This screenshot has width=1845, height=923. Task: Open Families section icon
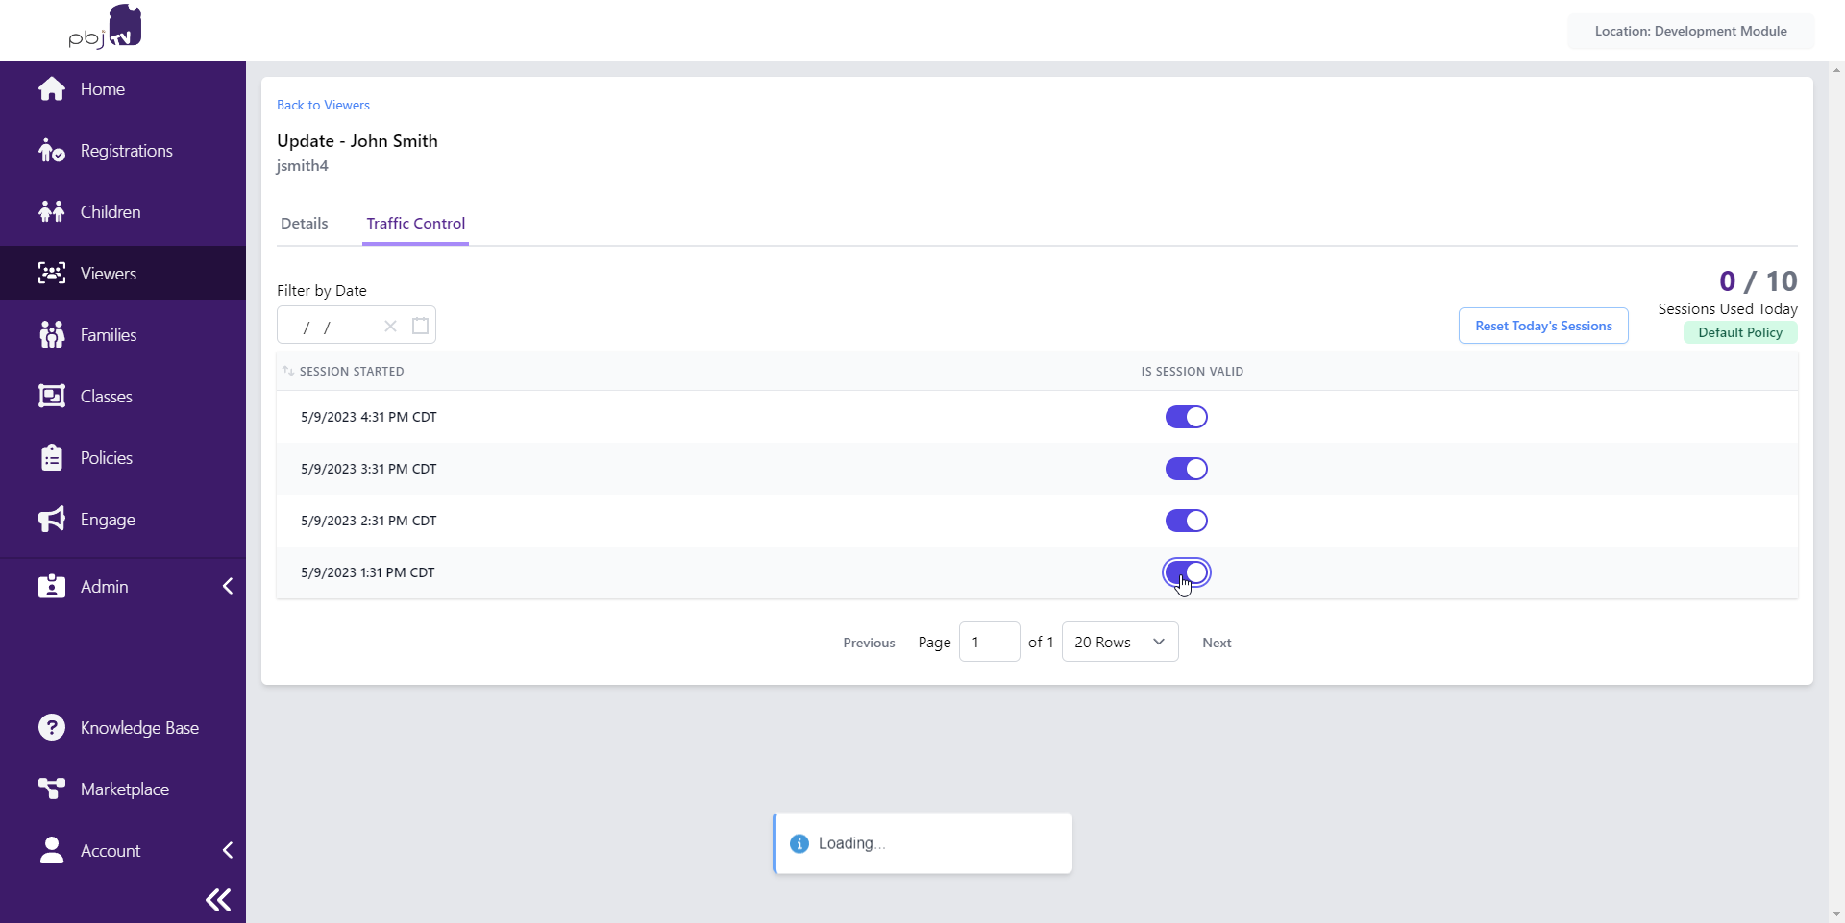tap(52, 335)
